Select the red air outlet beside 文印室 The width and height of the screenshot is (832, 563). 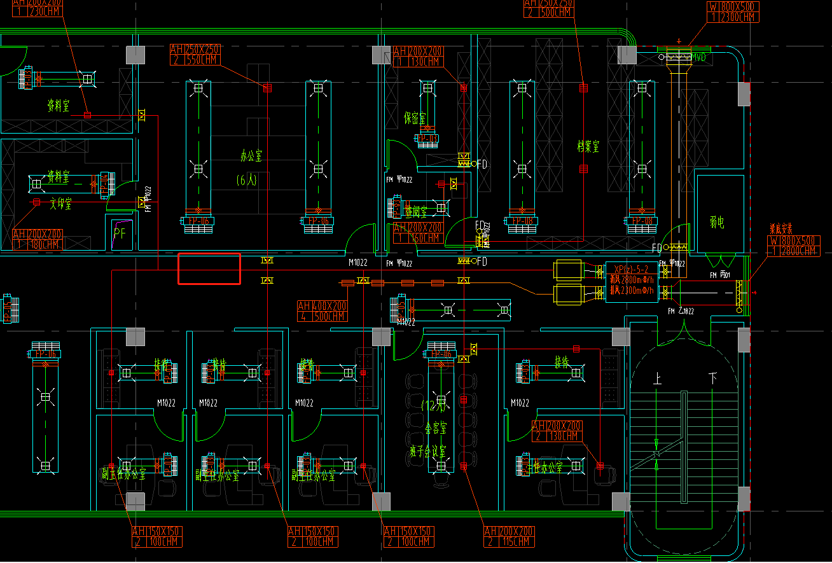click(36, 202)
